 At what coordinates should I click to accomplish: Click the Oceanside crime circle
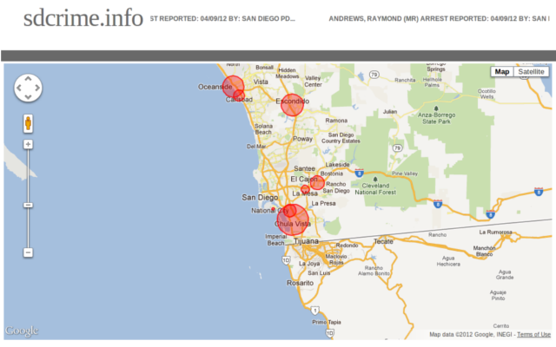233,87
